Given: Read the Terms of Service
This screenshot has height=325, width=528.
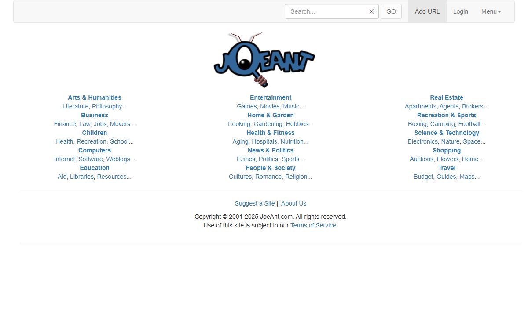Looking at the screenshot, I should pyautogui.click(x=313, y=225).
